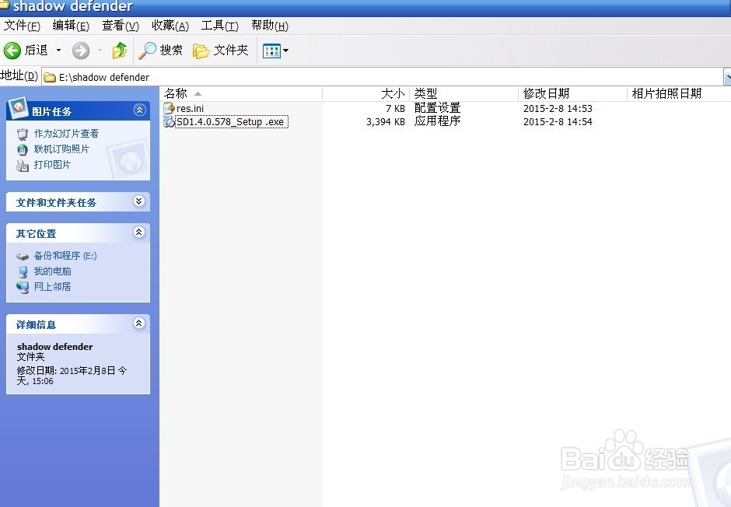This screenshot has width=731, height=507.
Task: Click 联机订购照片 link
Action: 61,149
